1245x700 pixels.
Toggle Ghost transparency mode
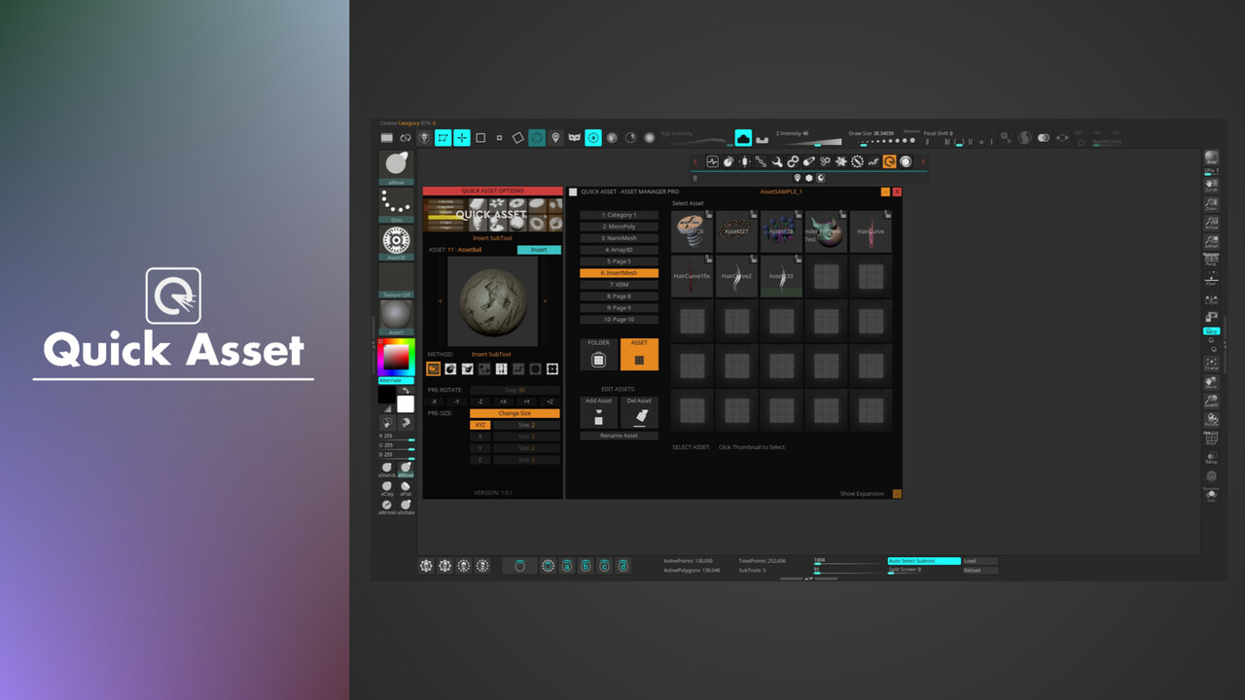pos(1211,476)
